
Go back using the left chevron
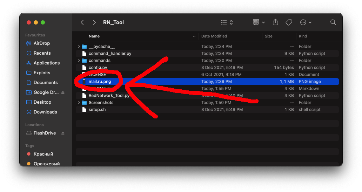(82, 22)
